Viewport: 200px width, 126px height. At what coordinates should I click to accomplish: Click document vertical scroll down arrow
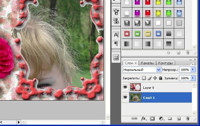108,117
